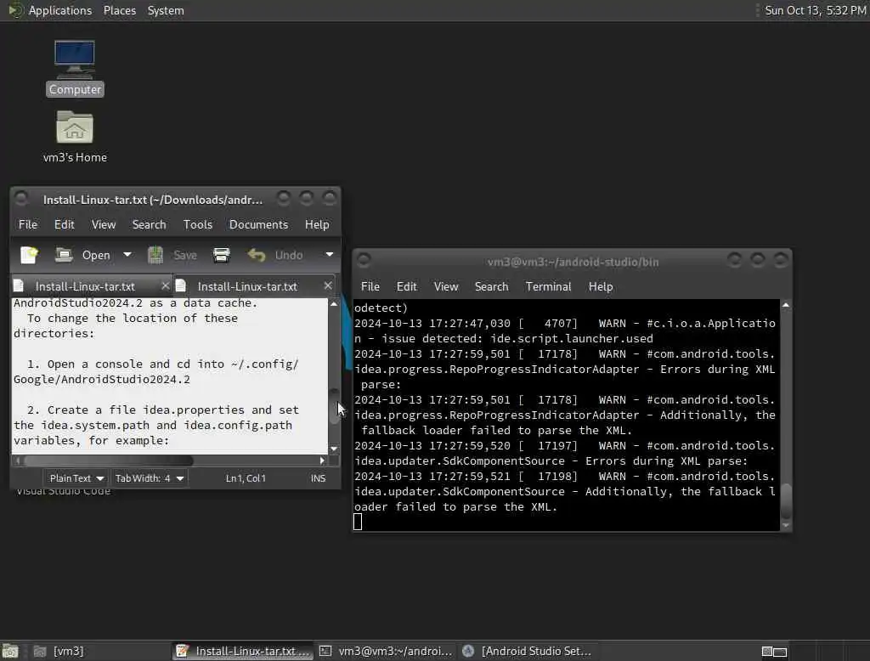The image size is (870, 661).
Task: Click the Print icon in editor toolbar
Action: pyautogui.click(x=222, y=255)
